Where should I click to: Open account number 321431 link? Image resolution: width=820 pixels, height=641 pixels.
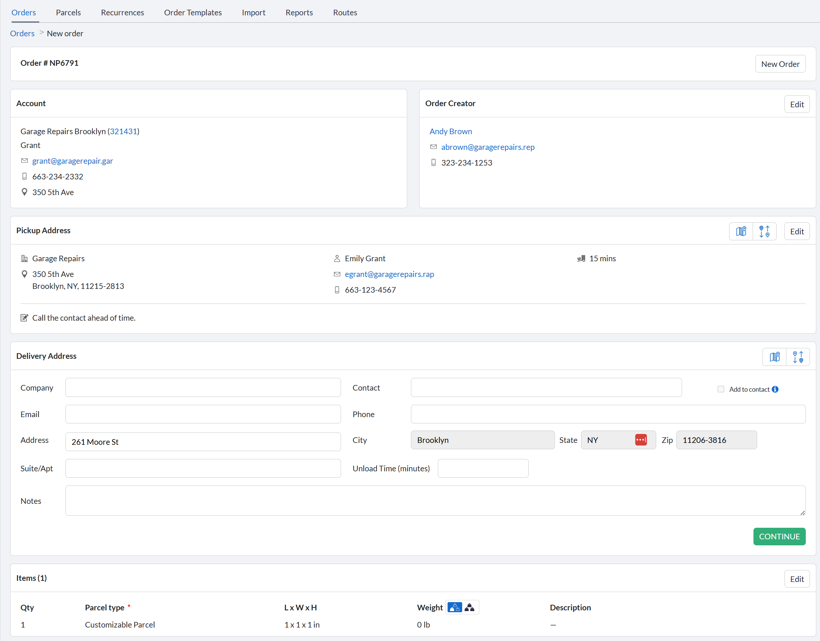click(123, 131)
